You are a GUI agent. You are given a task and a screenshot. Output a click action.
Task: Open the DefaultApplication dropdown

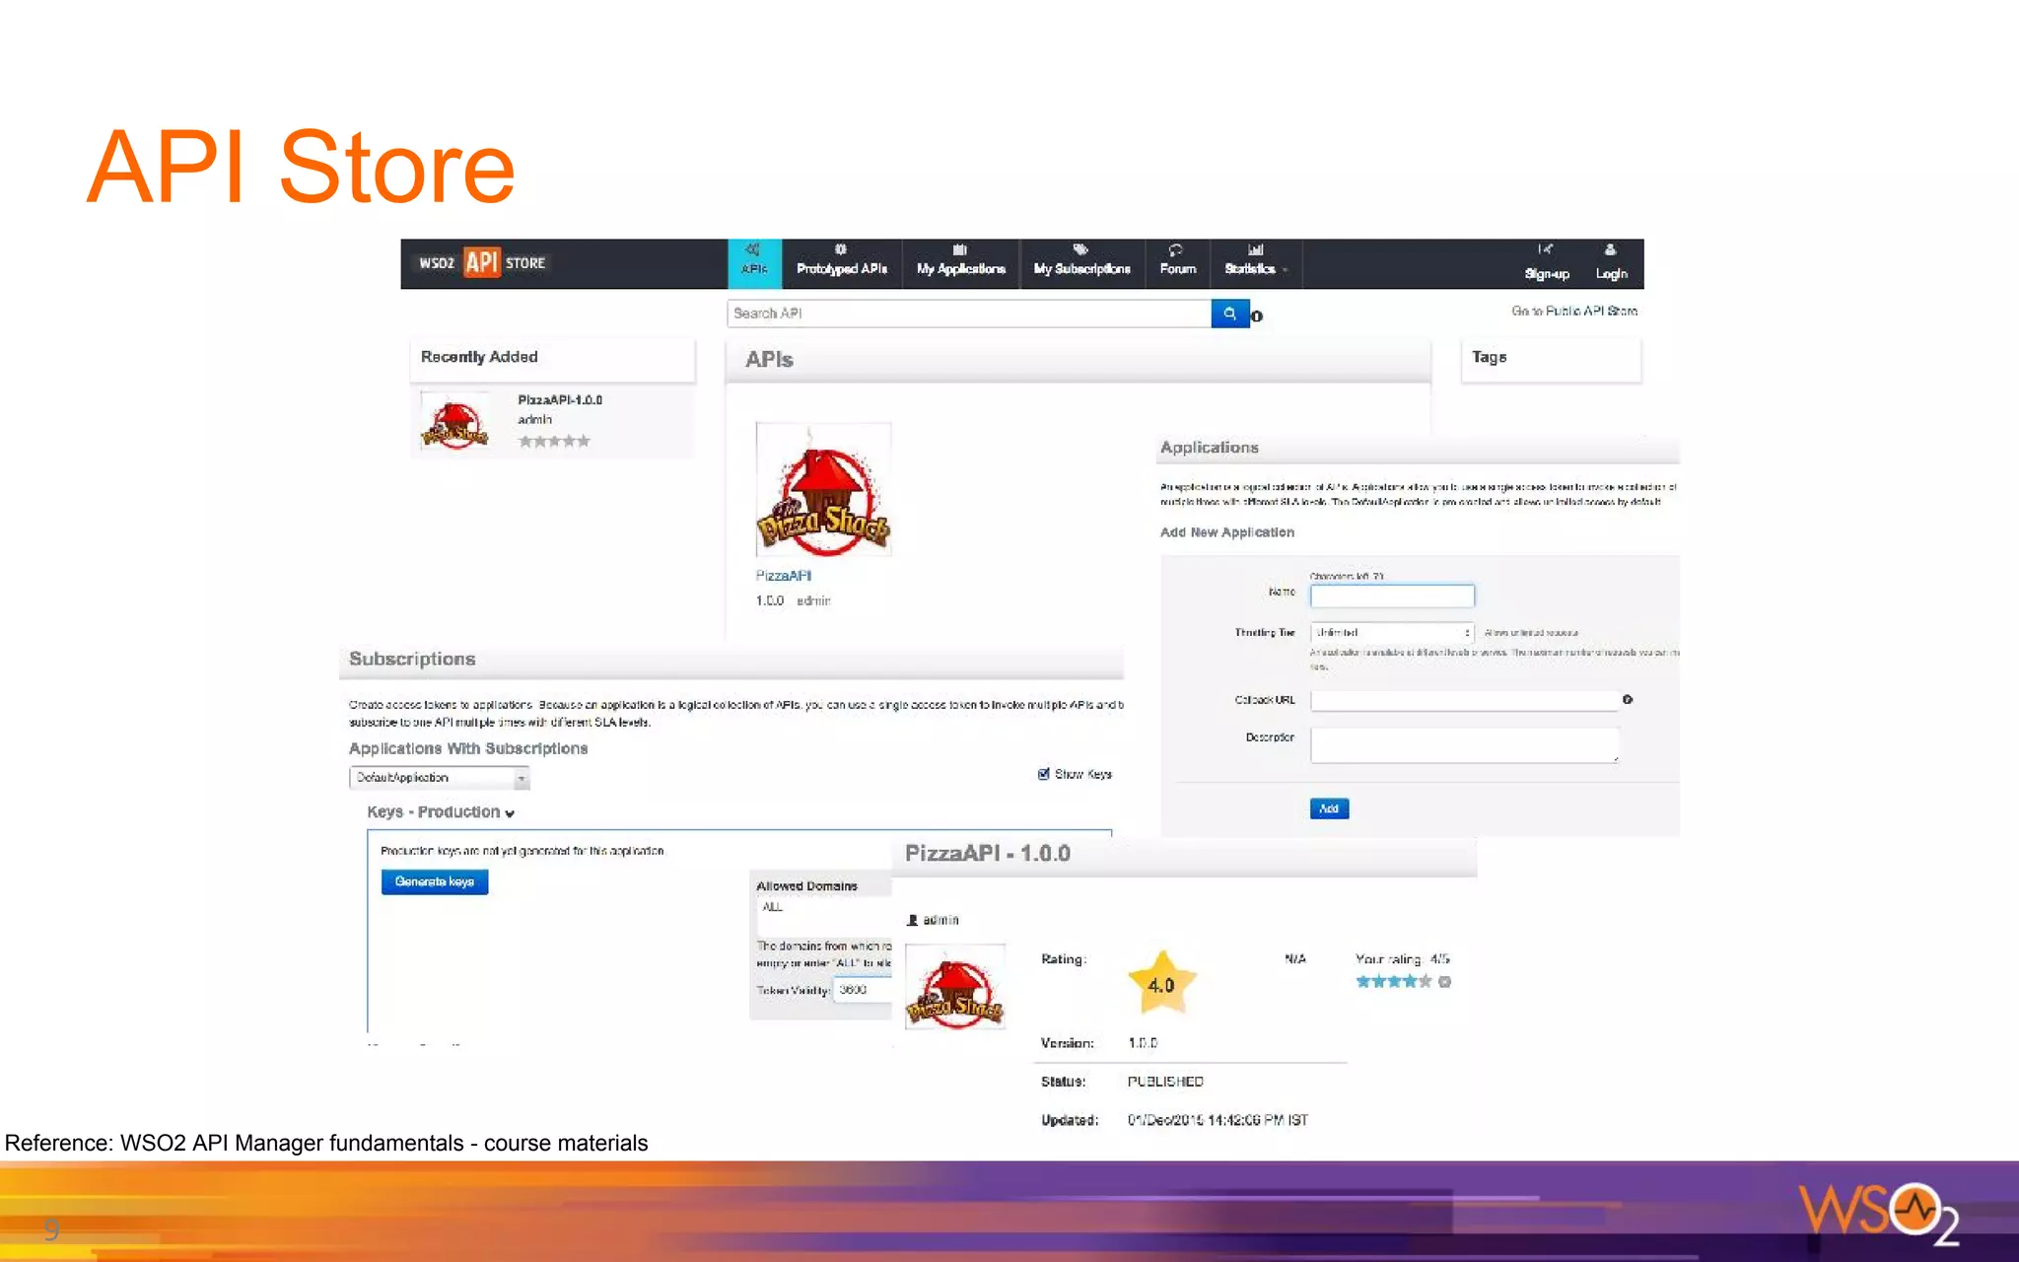tap(440, 778)
